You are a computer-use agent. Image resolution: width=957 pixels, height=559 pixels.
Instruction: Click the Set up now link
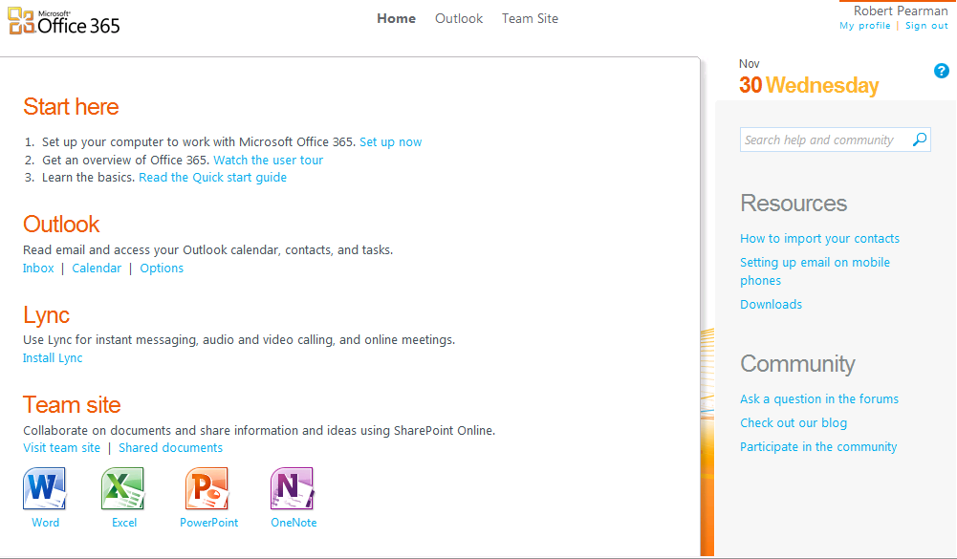pos(390,142)
